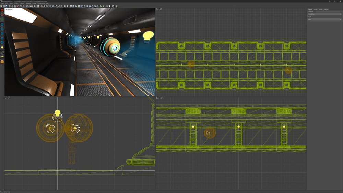Open the Type dropdown showing Box
The height and width of the screenshot is (193, 343).
click(x=324, y=19)
